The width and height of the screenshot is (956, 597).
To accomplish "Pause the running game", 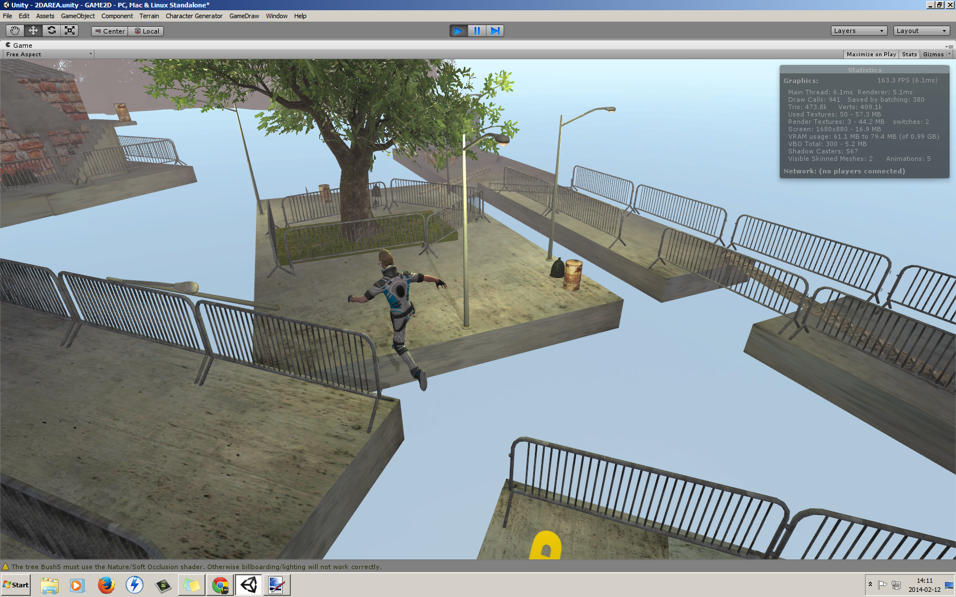I will 477,31.
